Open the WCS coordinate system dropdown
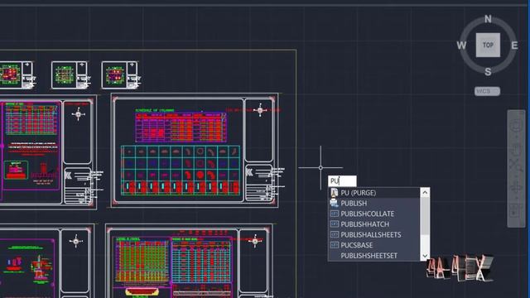Screen dimensions: 530x298 (x=487, y=91)
